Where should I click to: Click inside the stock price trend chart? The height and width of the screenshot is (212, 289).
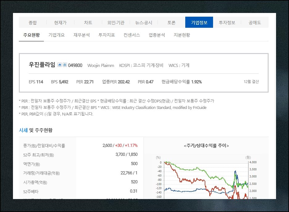click(206, 180)
